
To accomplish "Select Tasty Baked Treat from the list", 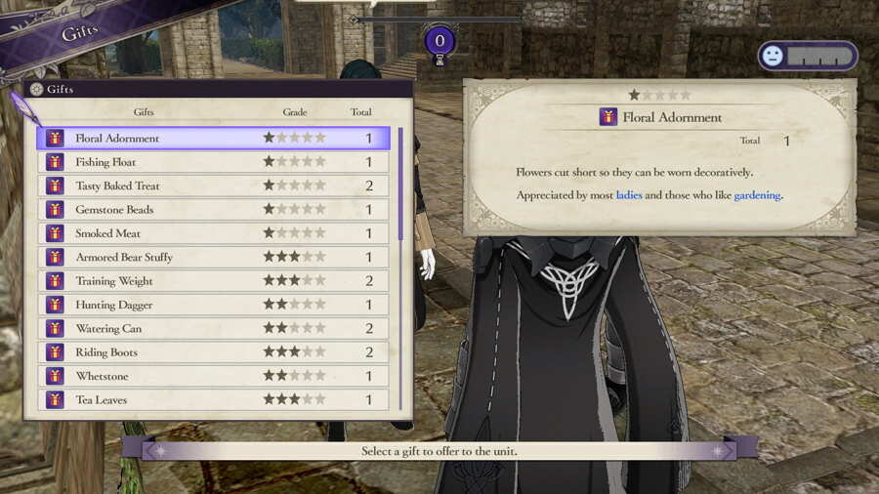I will pyautogui.click(x=213, y=185).
